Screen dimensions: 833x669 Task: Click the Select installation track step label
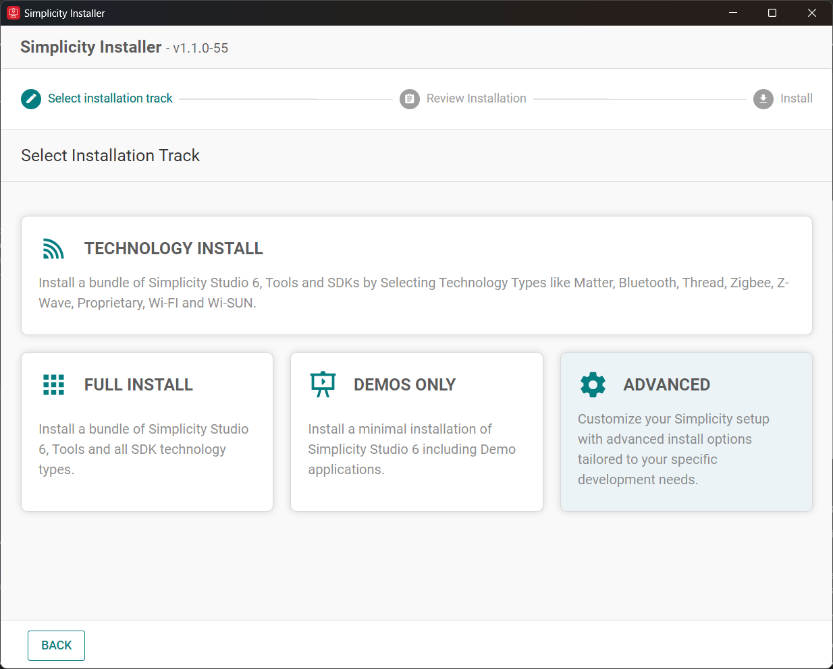[110, 98]
